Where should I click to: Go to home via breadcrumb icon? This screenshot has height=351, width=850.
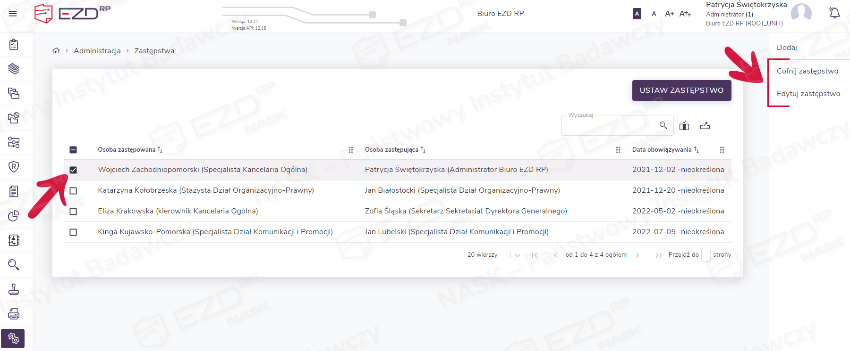point(56,51)
